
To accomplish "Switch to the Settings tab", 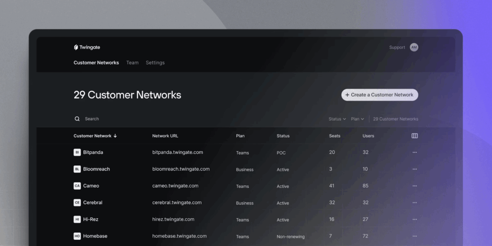I will (x=155, y=63).
